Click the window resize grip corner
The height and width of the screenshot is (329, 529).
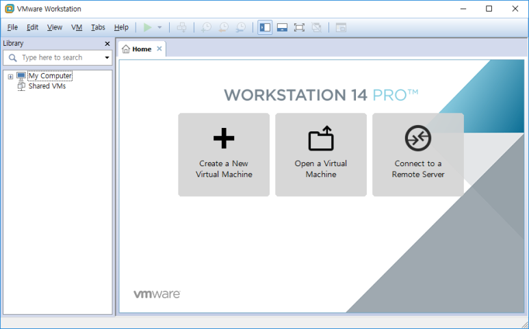[x=525, y=325]
